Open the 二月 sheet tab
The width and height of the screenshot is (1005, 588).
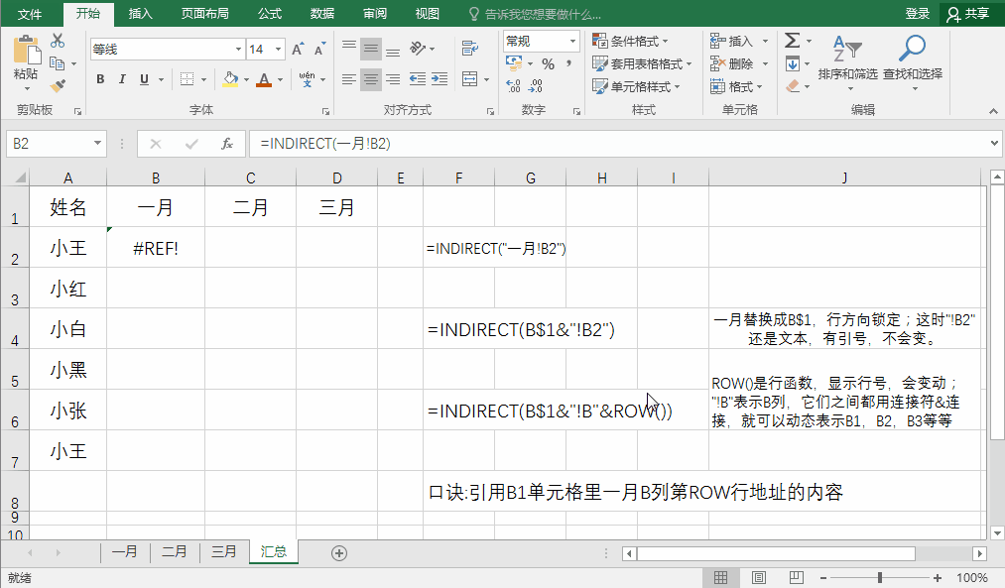click(x=175, y=551)
